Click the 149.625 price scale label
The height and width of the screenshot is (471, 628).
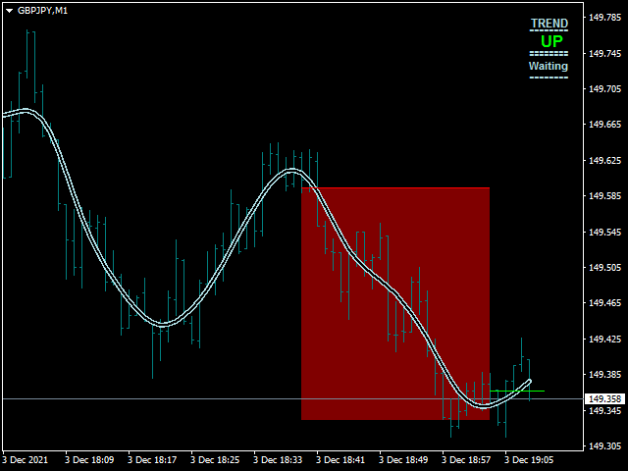[603, 160]
